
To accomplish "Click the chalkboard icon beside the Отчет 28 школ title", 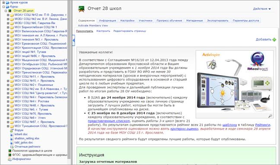I will pyautogui.click(x=81, y=9).
